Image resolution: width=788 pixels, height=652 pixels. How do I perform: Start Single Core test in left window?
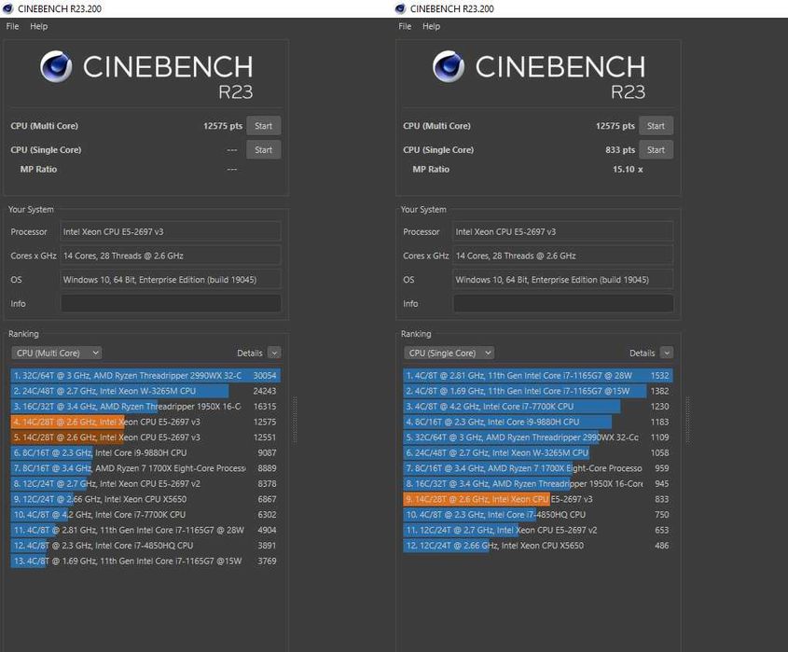263,150
